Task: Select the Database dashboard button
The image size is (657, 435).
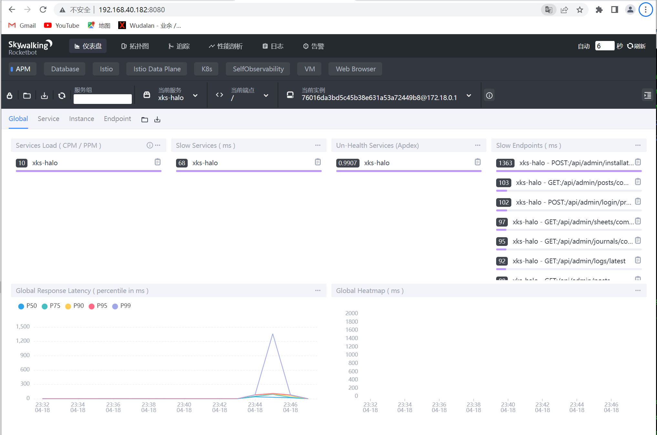Action: tap(65, 69)
